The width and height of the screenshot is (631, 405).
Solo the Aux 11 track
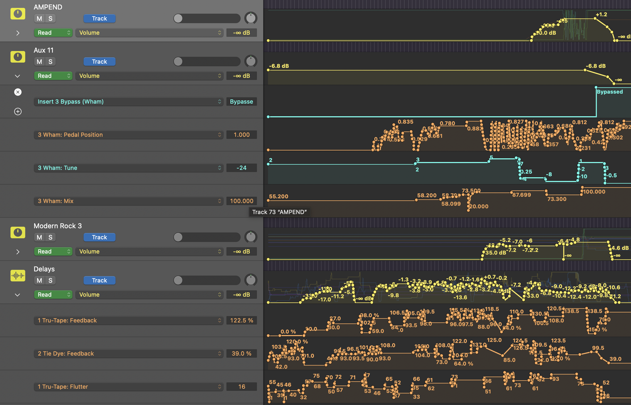coord(50,62)
